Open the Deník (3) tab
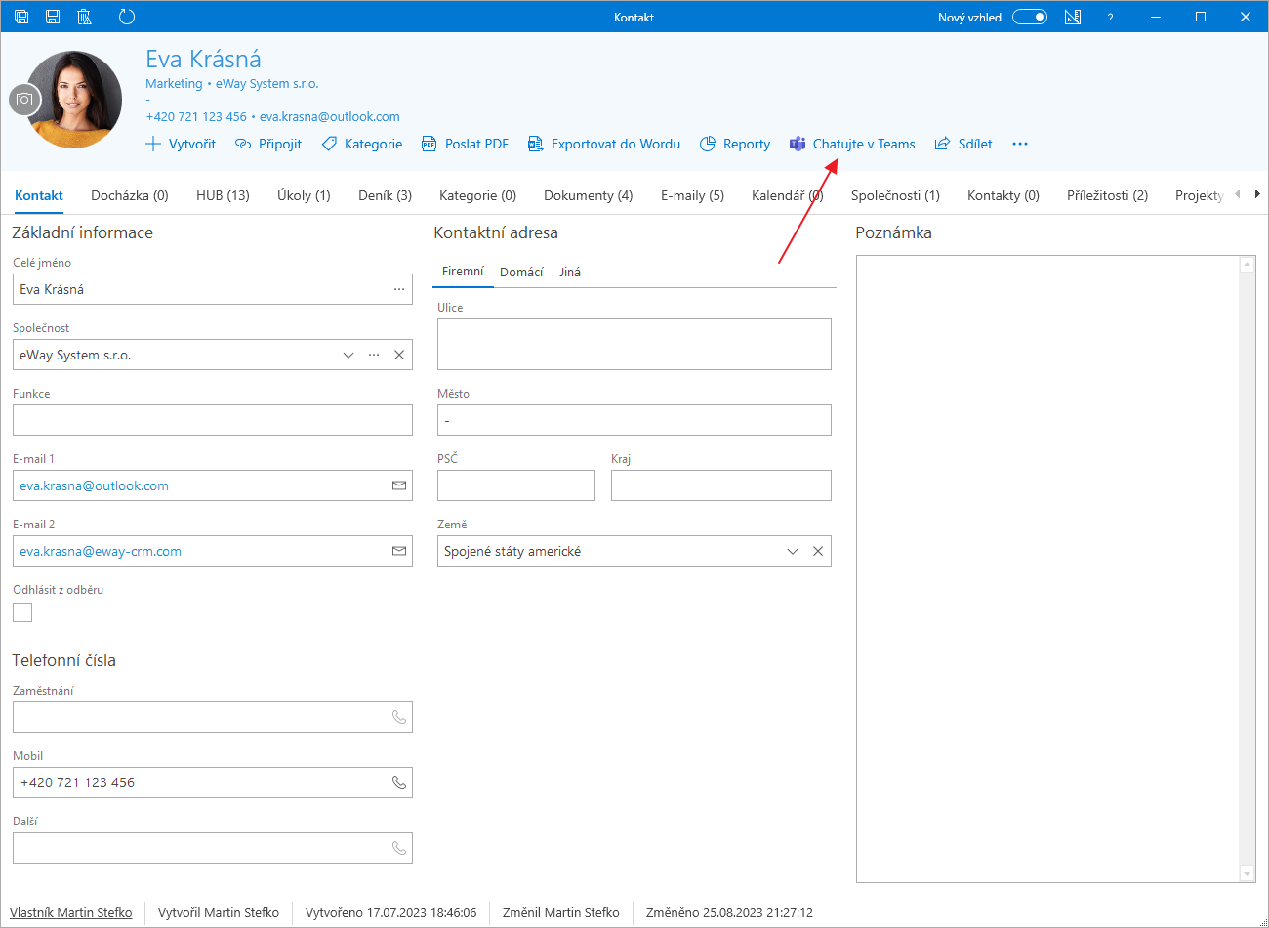The width and height of the screenshot is (1269, 928). [x=385, y=195]
